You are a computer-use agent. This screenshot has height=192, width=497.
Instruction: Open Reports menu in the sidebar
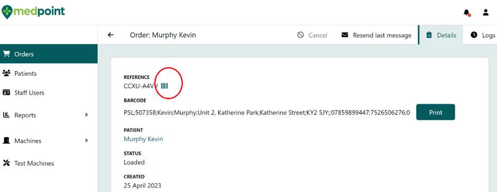pyautogui.click(x=49, y=115)
